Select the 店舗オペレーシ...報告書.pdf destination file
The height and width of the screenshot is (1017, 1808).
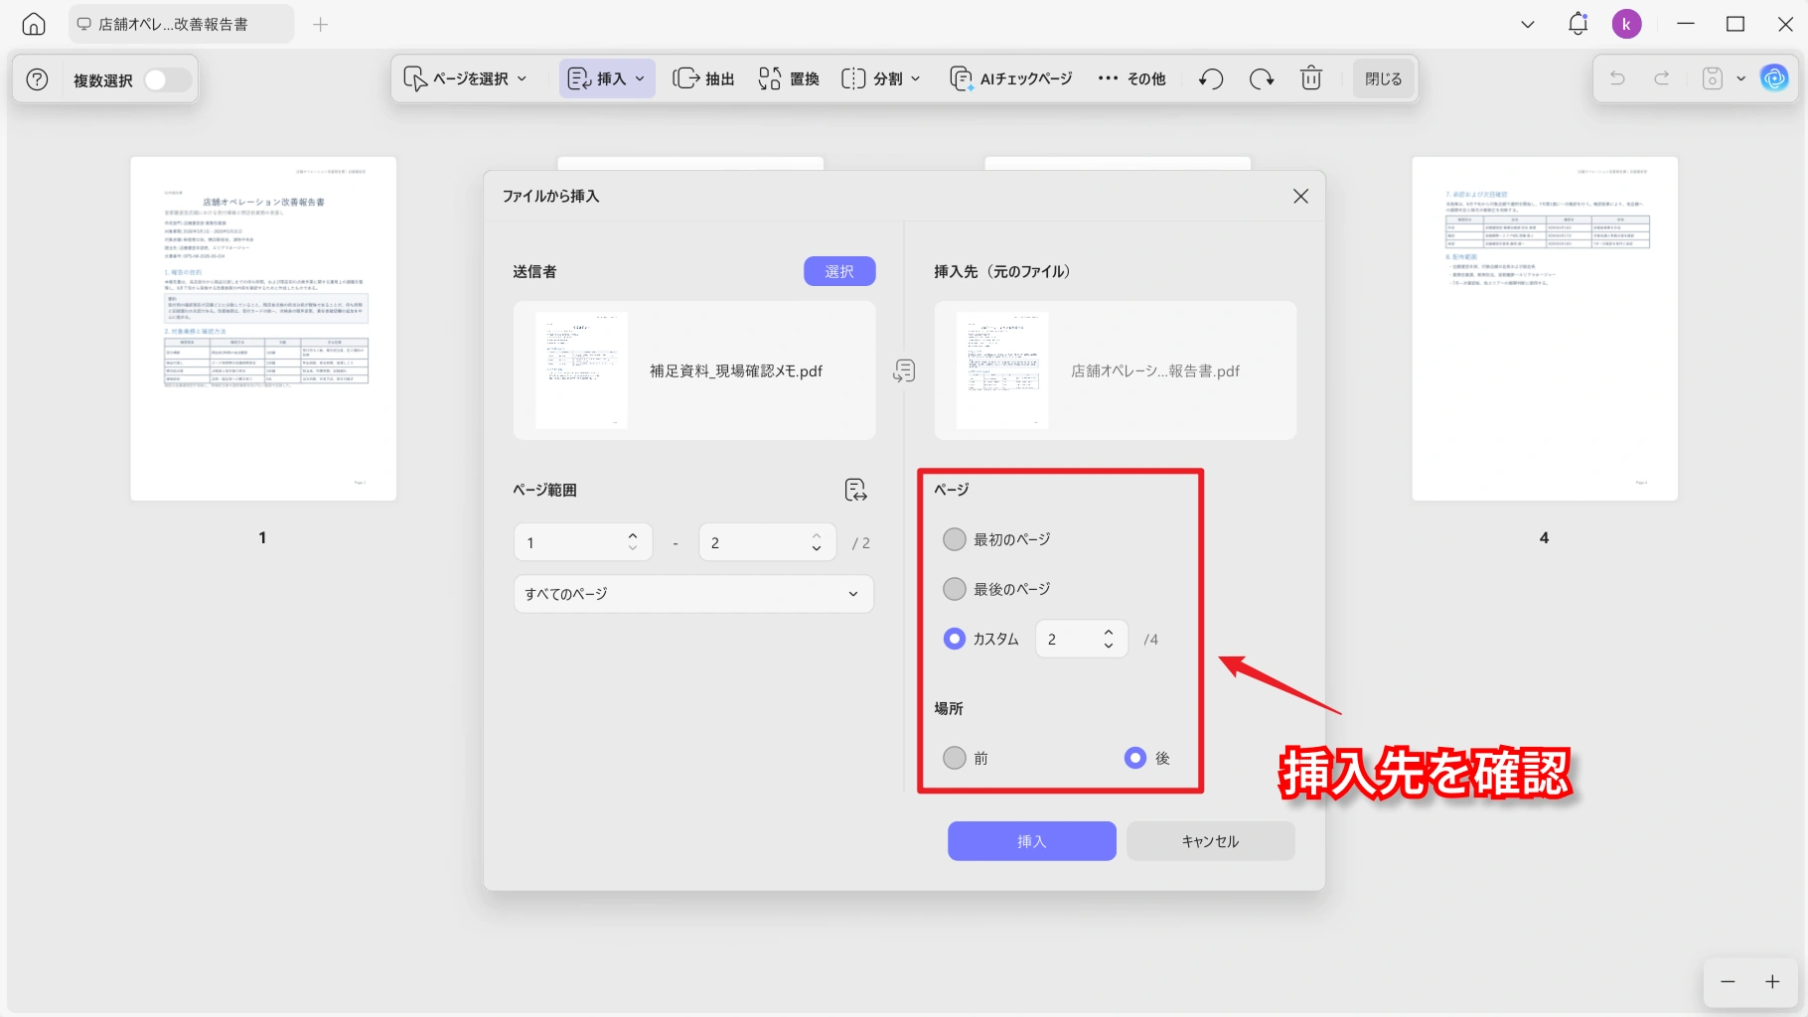(x=1116, y=370)
